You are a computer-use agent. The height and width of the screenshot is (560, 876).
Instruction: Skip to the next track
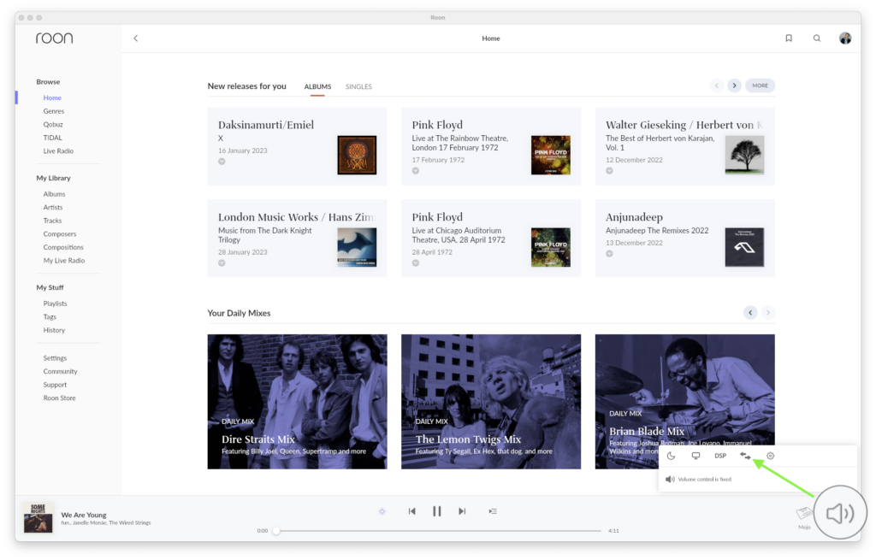[x=462, y=511]
